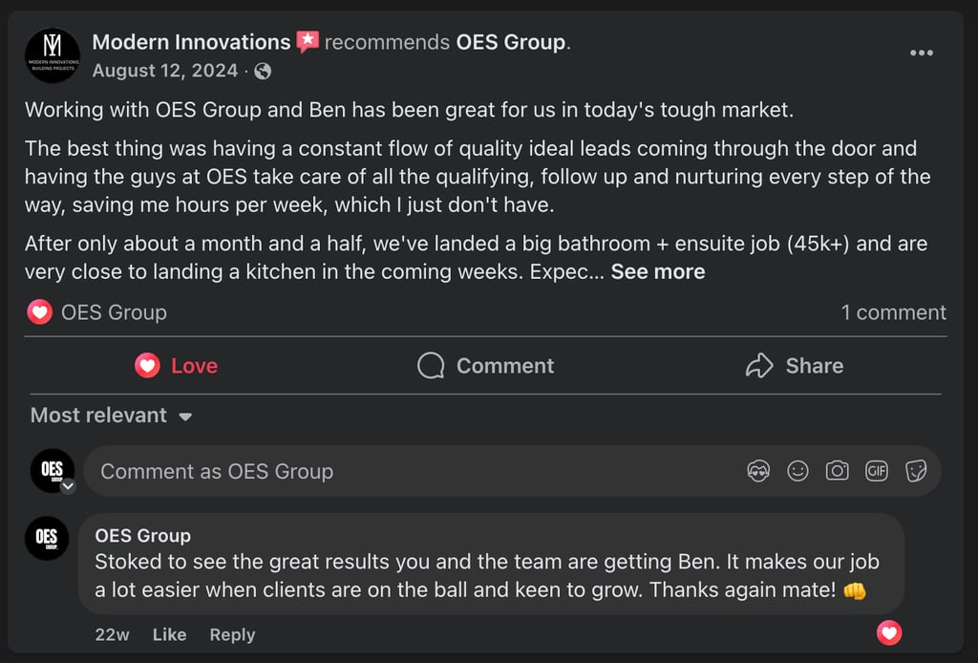
Task: Click the public audience globe icon
Action: (x=263, y=72)
